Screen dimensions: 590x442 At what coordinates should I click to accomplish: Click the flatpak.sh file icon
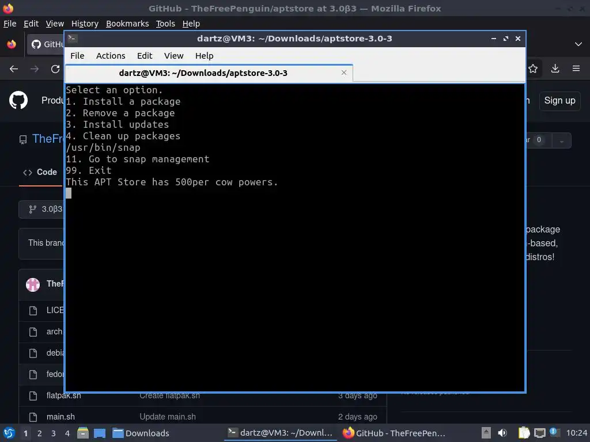[33, 396]
